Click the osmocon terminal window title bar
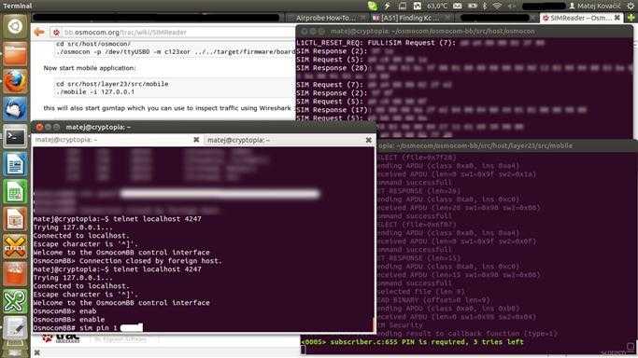This screenshot has height=358, width=638. point(464,32)
